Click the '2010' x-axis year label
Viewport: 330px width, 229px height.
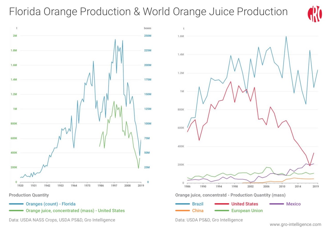(x=282, y=186)
